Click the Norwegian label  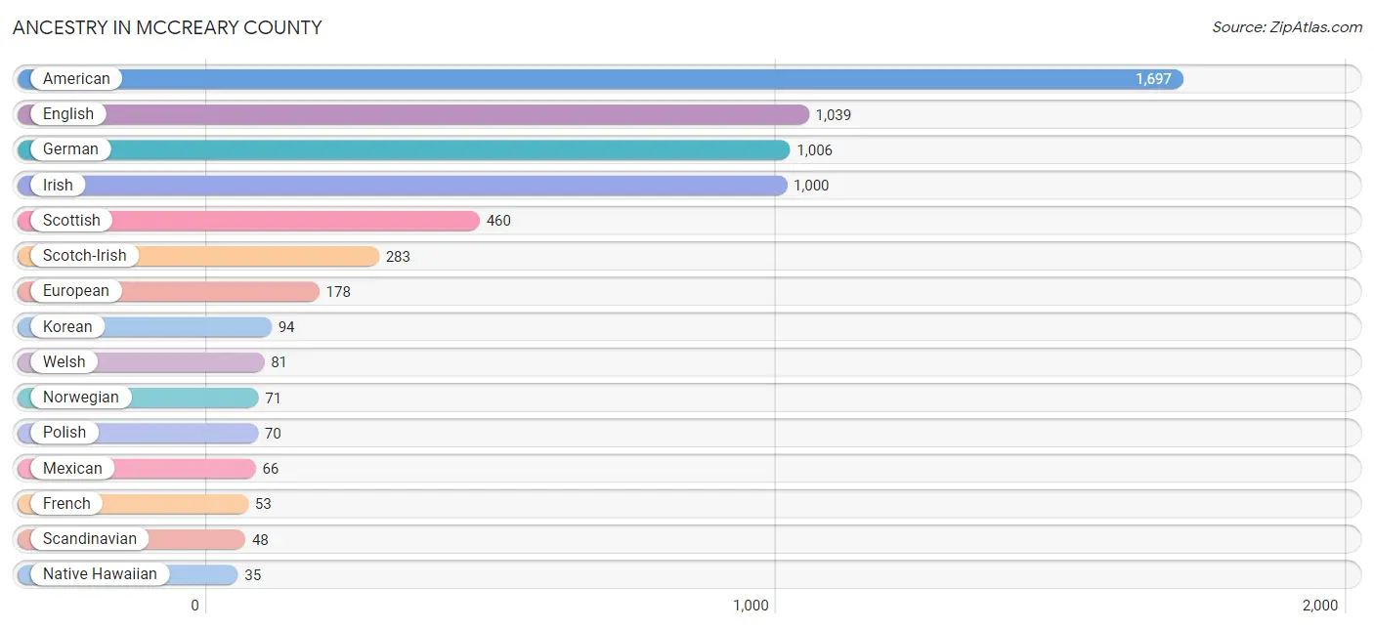coord(81,397)
